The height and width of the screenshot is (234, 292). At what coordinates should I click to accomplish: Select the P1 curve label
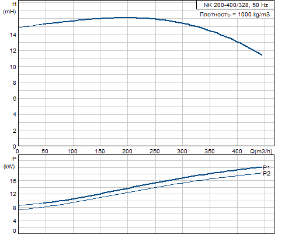click(266, 168)
